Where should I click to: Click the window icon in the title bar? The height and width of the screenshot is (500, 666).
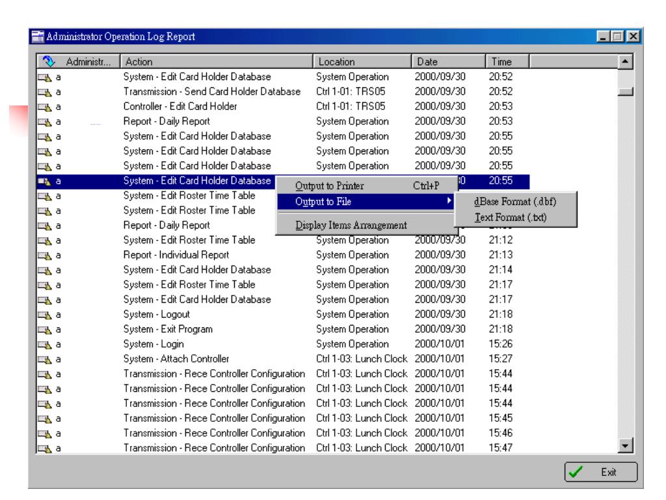(38, 36)
